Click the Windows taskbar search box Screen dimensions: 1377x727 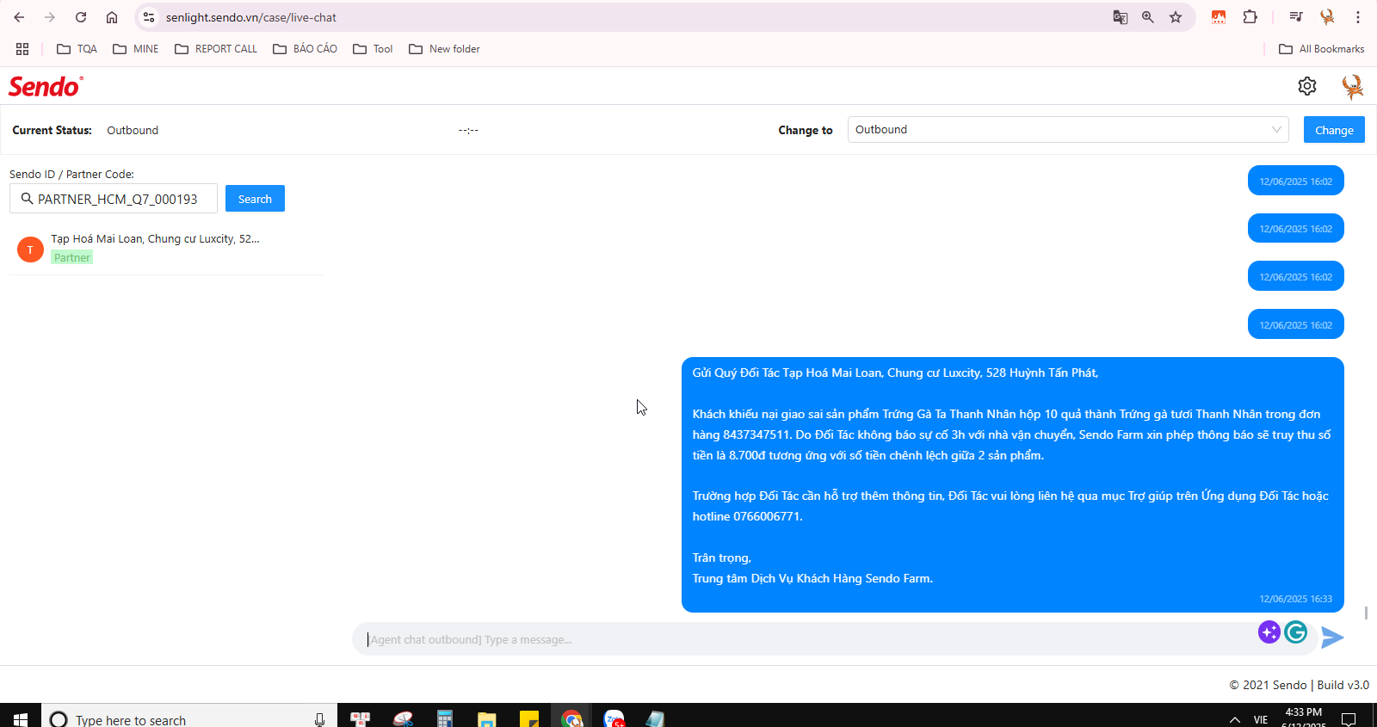coord(189,718)
